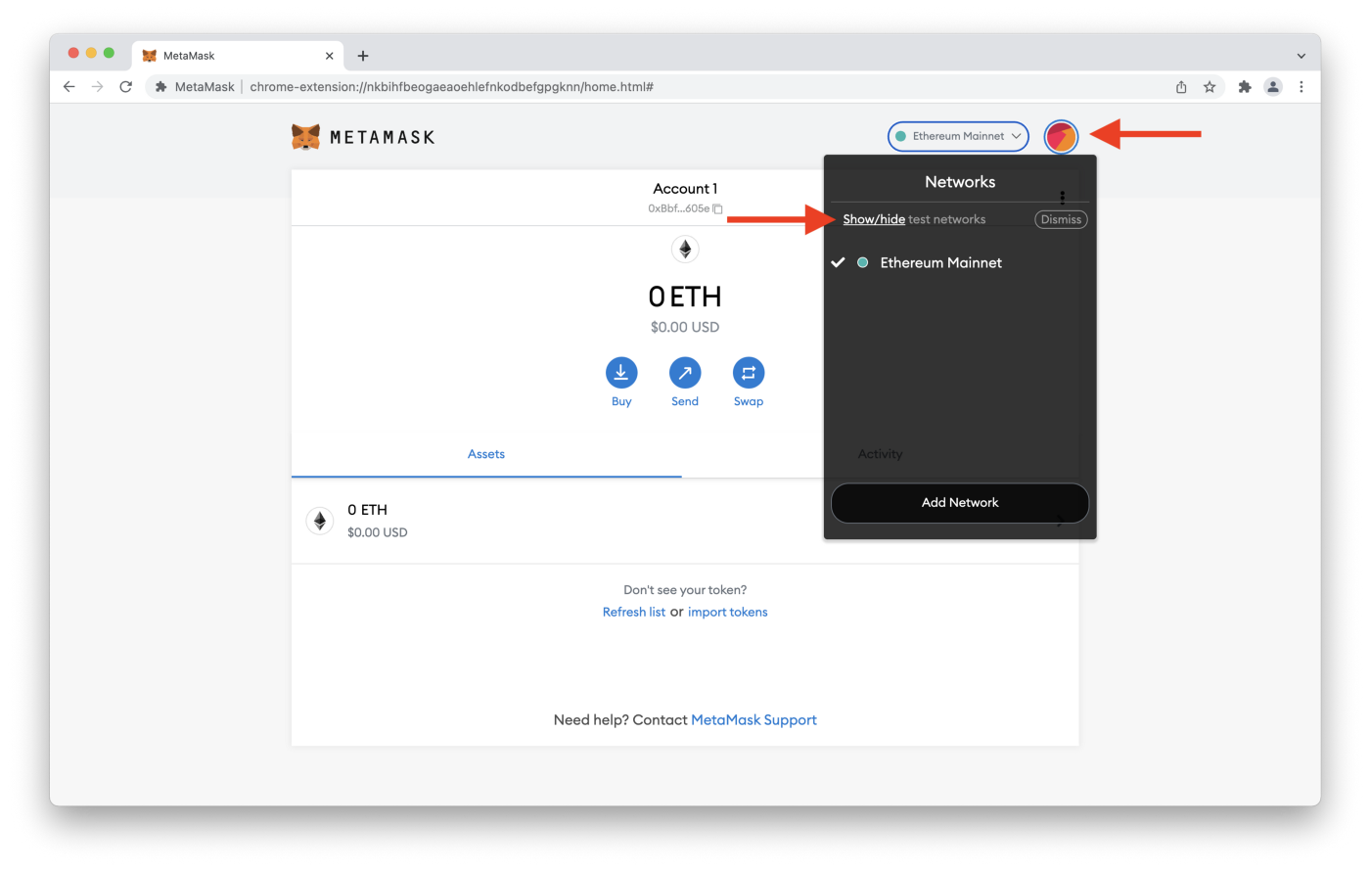Viewport: 1370px width, 871px height.
Task: Switch to the Activity tab
Action: tap(880, 454)
